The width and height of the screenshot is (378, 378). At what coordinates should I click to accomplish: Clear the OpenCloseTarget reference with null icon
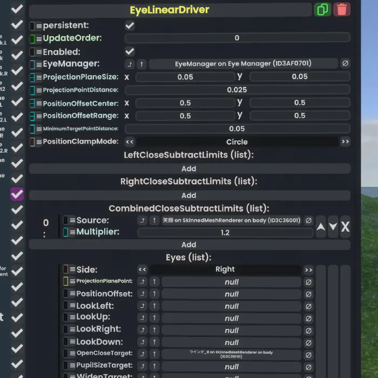308,354
